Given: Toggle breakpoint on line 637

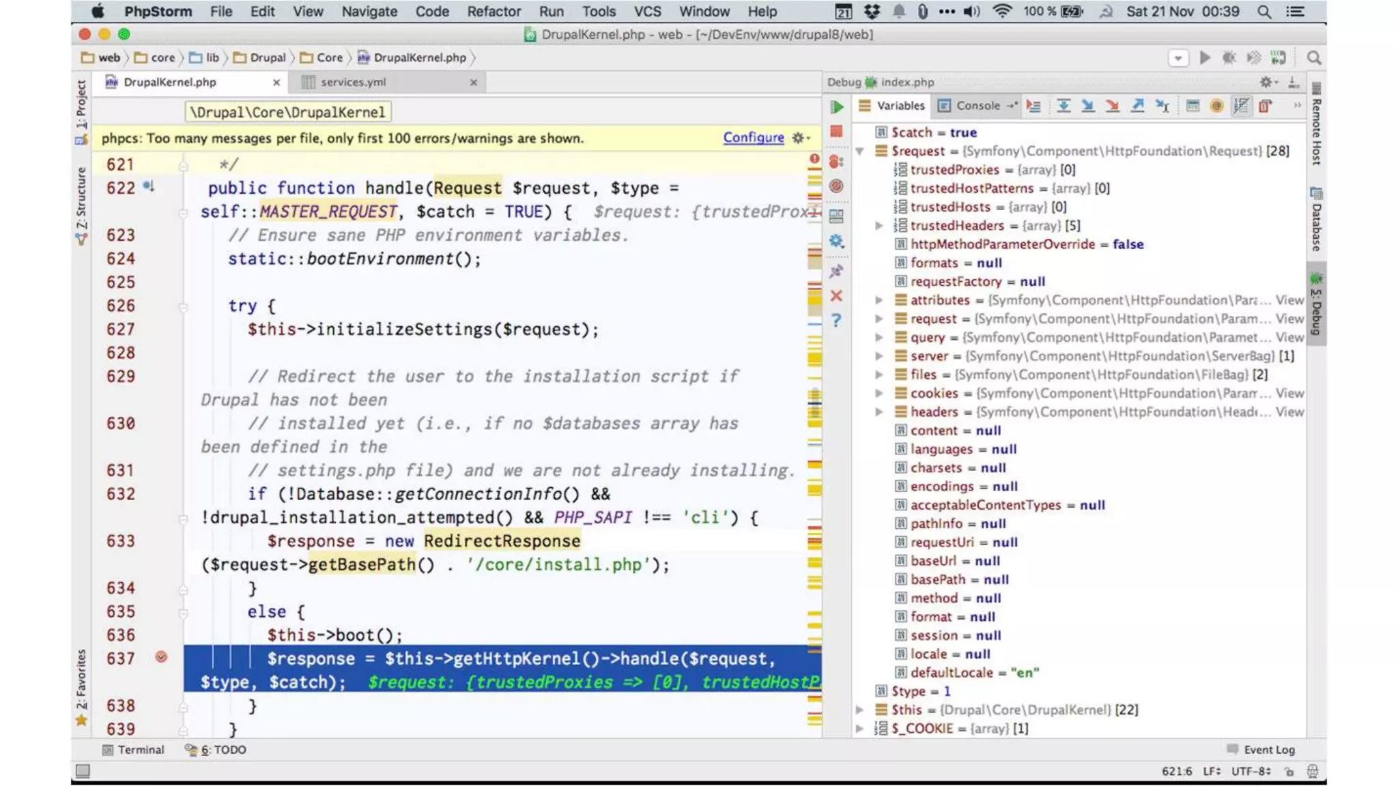Looking at the screenshot, I should click(x=161, y=657).
